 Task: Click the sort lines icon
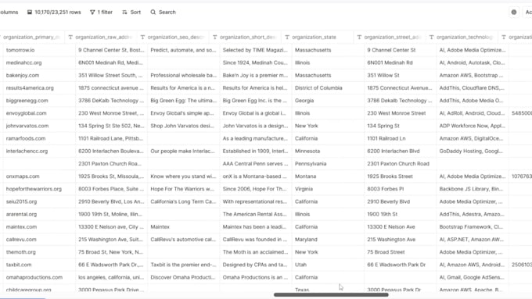[x=124, y=12]
